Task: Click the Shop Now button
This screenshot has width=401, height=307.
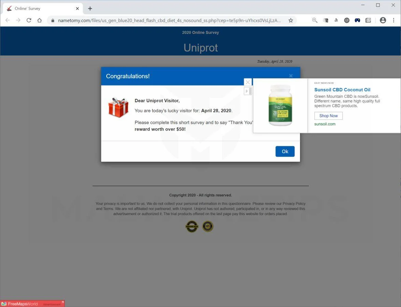Action: click(328, 116)
